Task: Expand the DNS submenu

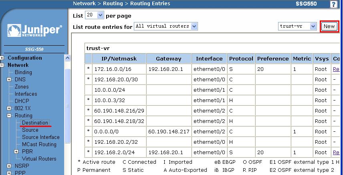Action: [x=9, y=80]
